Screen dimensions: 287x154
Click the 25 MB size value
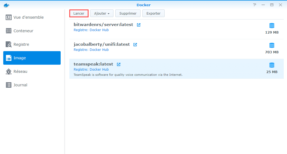coord(272,72)
